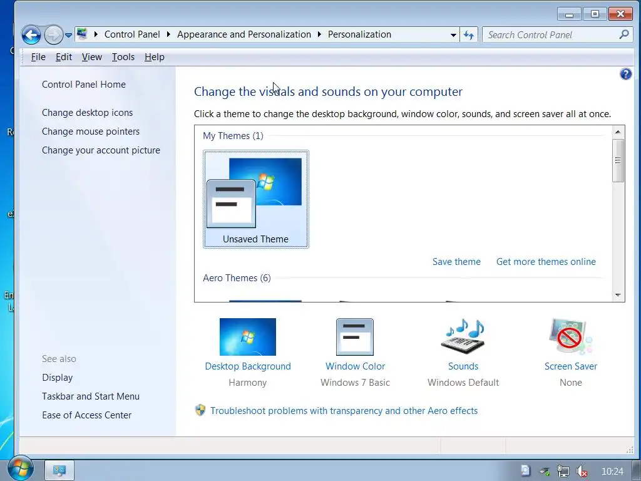
Task: Click the taskbar clock showing 10:24
Action: (612, 471)
